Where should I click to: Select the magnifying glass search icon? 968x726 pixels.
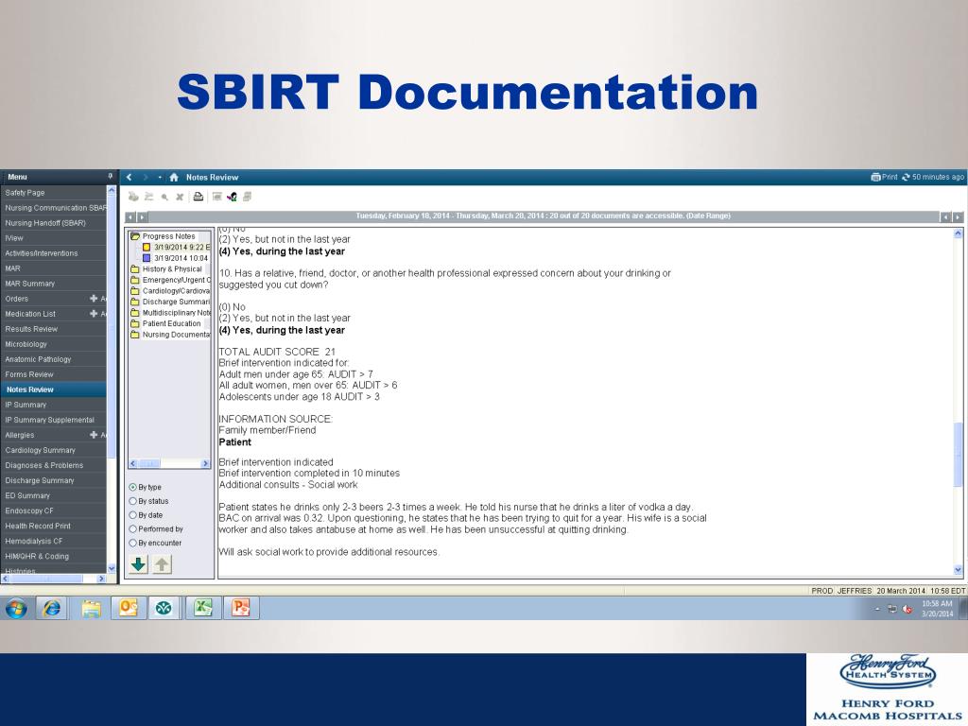click(x=164, y=197)
